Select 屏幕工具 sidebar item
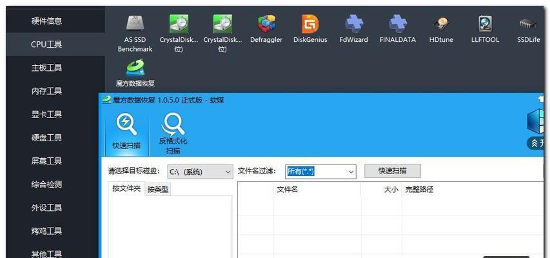550x258 pixels. 46,161
